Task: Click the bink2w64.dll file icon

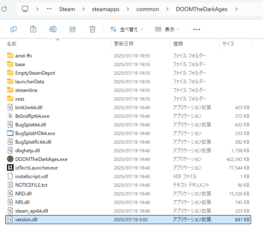Action: 10,107
